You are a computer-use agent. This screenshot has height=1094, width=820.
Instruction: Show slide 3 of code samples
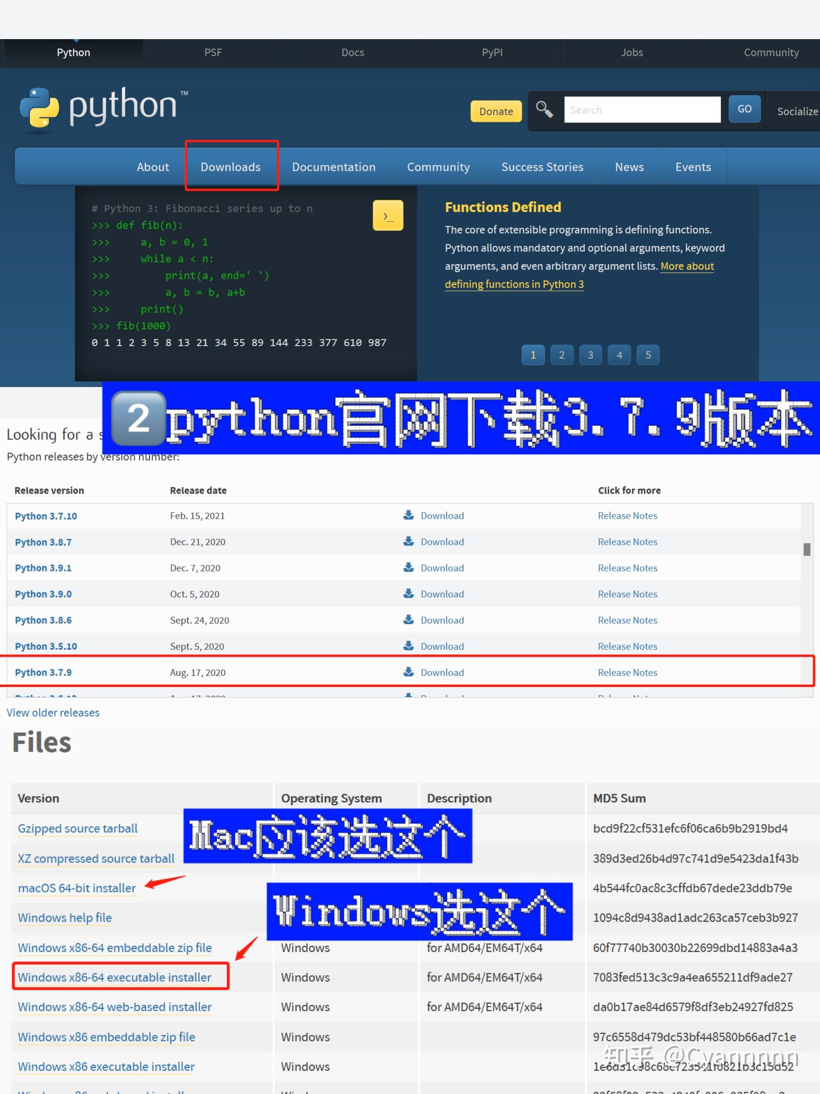coord(590,354)
